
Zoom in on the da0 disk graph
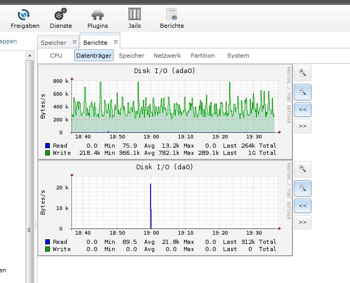click(x=302, y=169)
